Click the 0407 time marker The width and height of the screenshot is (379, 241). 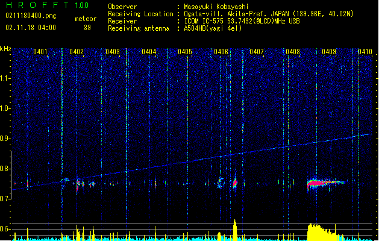pos(257,52)
